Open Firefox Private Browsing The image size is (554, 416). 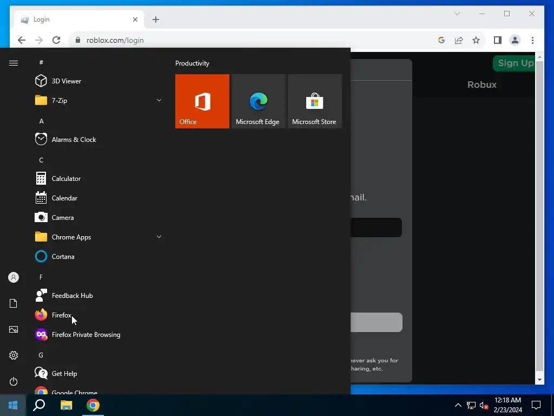99,335
